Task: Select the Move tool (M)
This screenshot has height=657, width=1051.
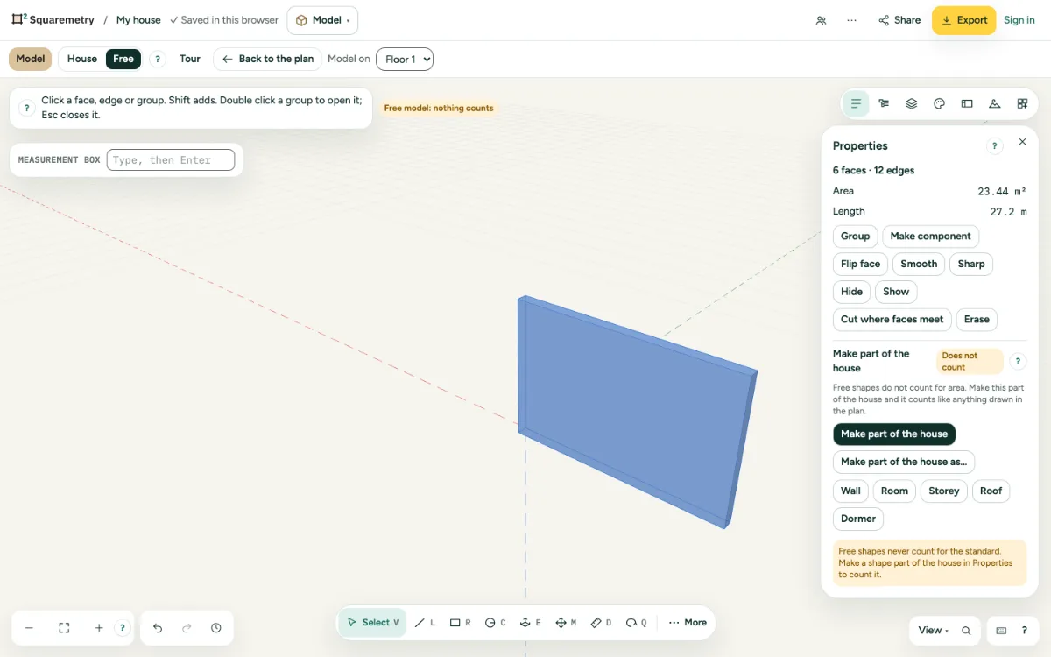Action: [x=566, y=623]
